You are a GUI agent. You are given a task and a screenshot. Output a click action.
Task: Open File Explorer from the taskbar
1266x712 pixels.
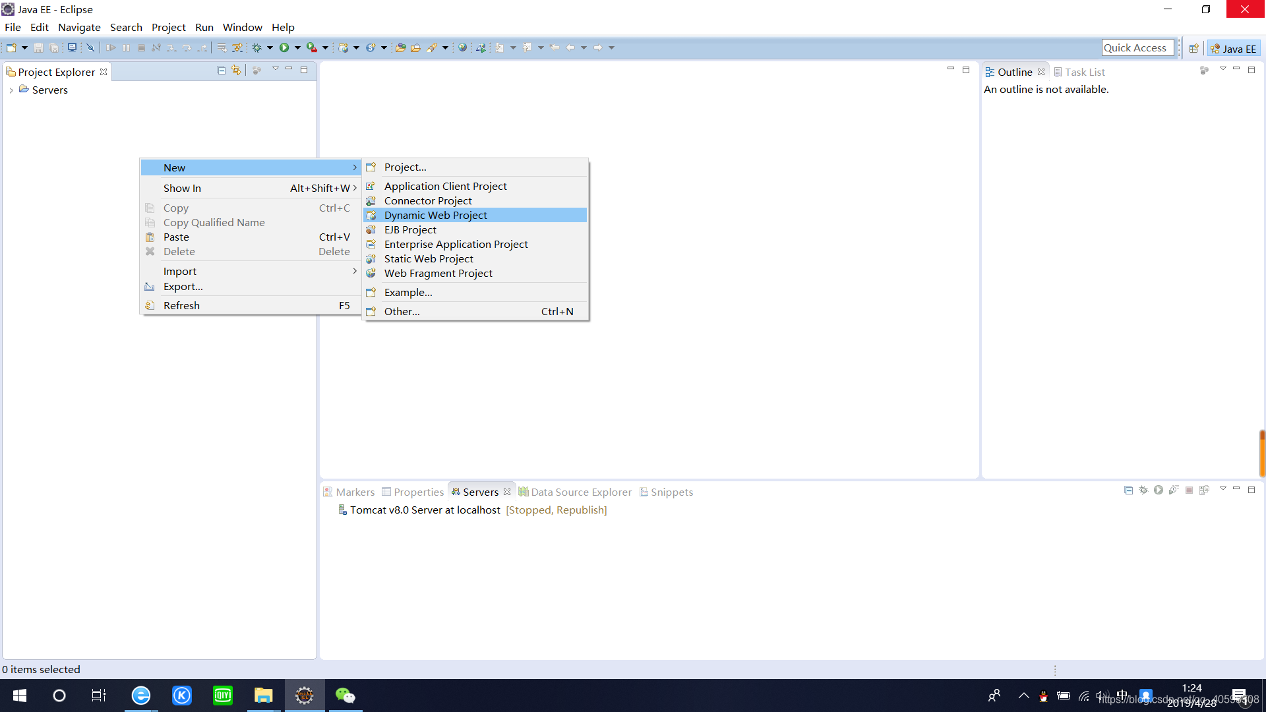coord(263,696)
